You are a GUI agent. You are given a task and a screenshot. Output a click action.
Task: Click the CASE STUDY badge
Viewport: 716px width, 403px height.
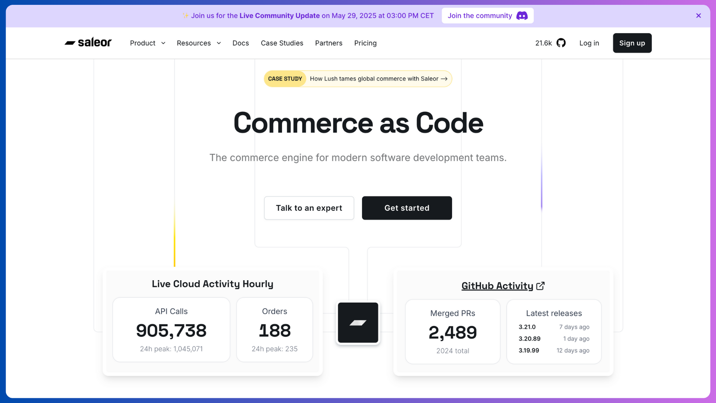click(285, 79)
